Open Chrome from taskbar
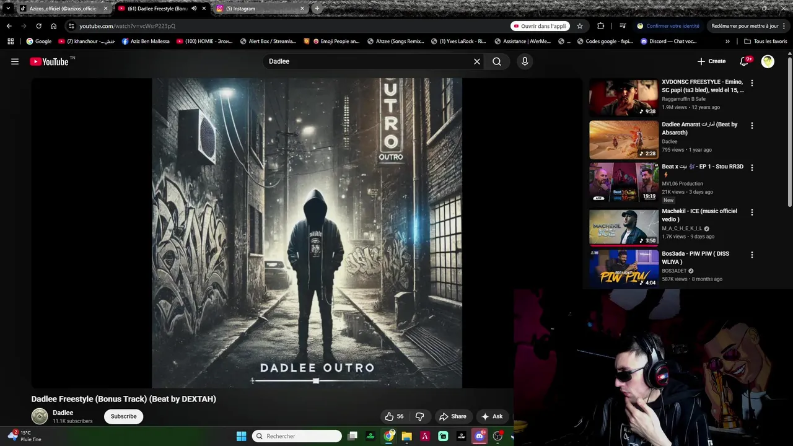This screenshot has width=793, height=446. (x=388, y=436)
